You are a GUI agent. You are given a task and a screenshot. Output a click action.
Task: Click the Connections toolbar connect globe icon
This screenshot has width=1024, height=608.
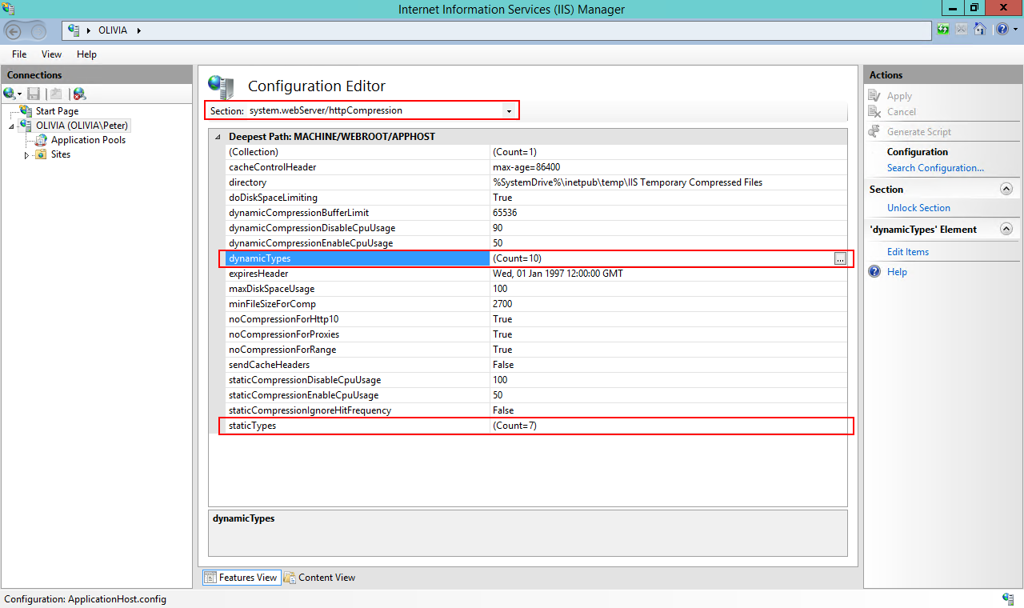pos(10,94)
